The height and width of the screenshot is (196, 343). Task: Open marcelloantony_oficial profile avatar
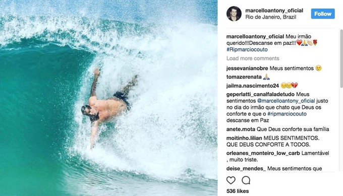234,14
